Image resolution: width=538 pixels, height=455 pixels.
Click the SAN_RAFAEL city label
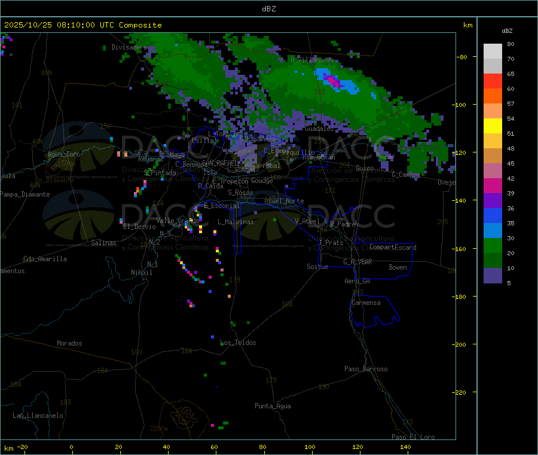(221, 163)
